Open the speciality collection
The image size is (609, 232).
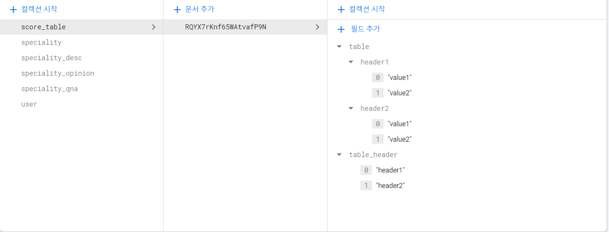click(41, 42)
